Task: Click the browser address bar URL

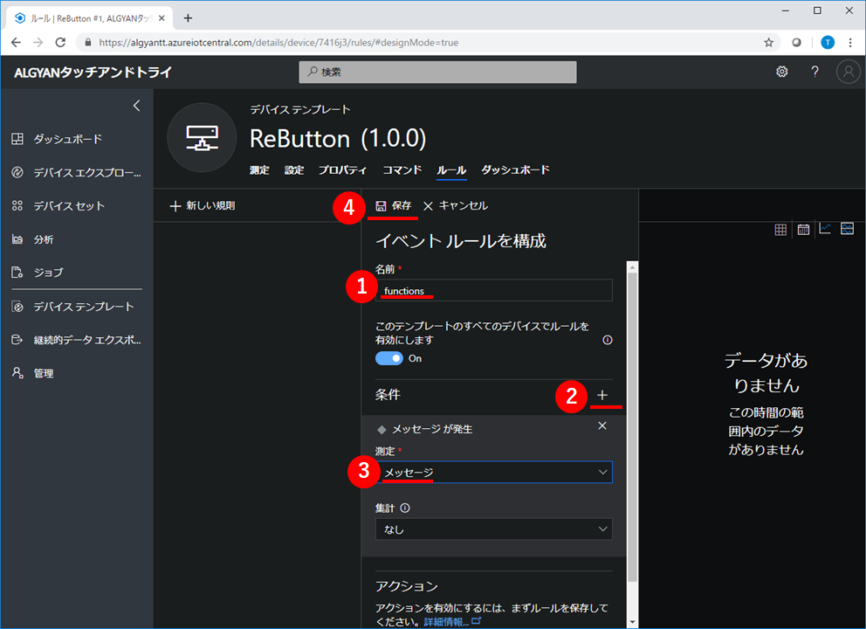Action: [x=278, y=43]
